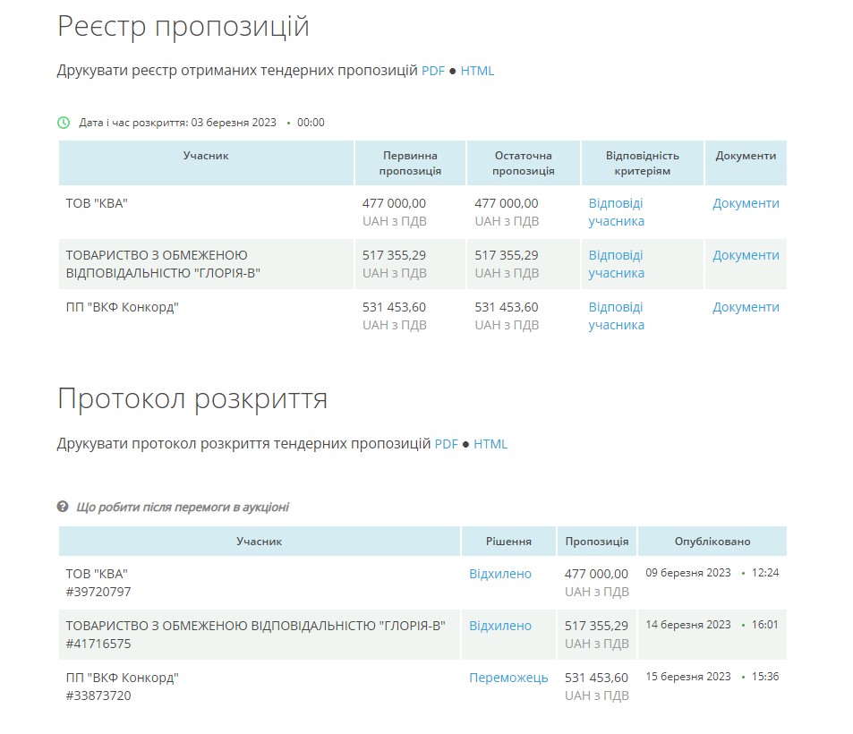Click the 'Первинна пропозиція' value 477 000,00 in the registry
The height and width of the screenshot is (734, 853).
395,203
